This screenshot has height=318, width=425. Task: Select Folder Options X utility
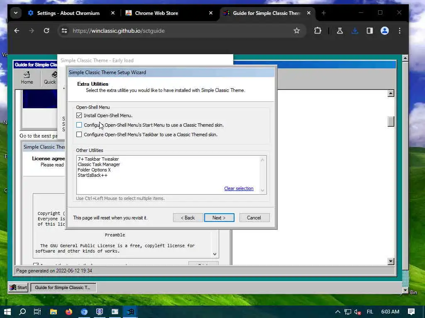pos(94,170)
